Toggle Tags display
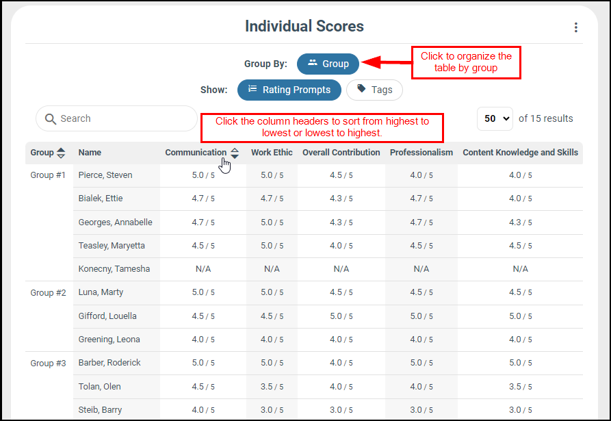This screenshot has height=421, width=611. coord(374,90)
